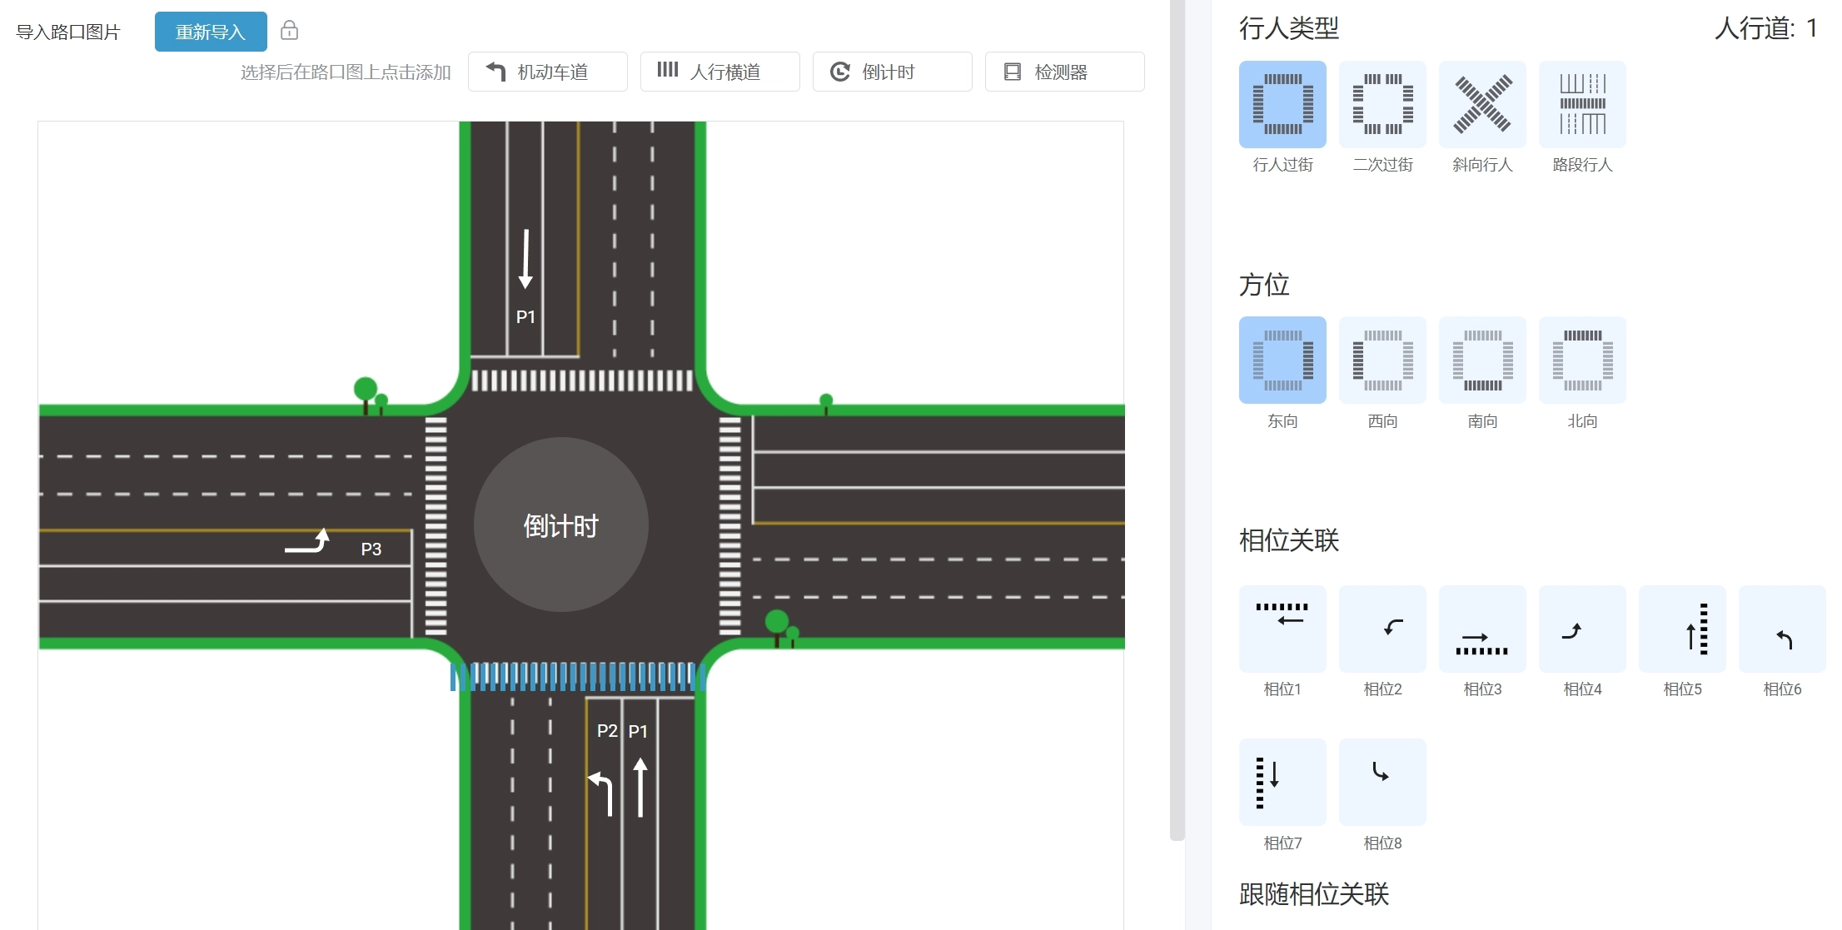Choose the 路段行人 pedestrian type icon

point(1582,104)
